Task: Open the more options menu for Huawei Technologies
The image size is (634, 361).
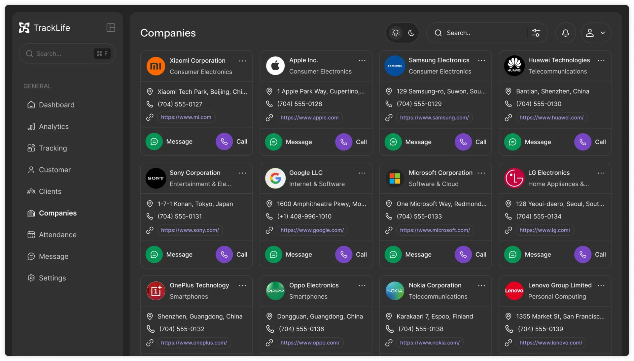Action: 601,60
